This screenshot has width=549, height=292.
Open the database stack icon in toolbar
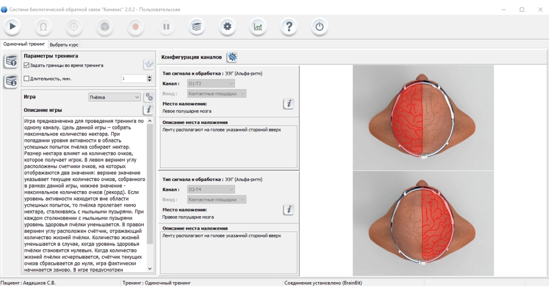pos(197,26)
